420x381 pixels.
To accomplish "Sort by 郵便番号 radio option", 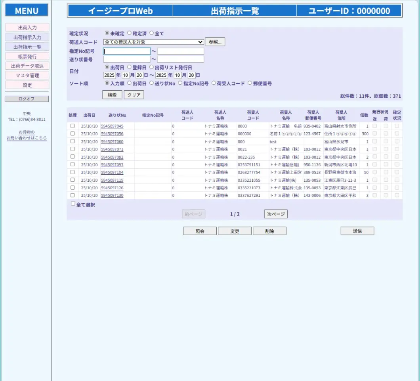I will [250, 83].
